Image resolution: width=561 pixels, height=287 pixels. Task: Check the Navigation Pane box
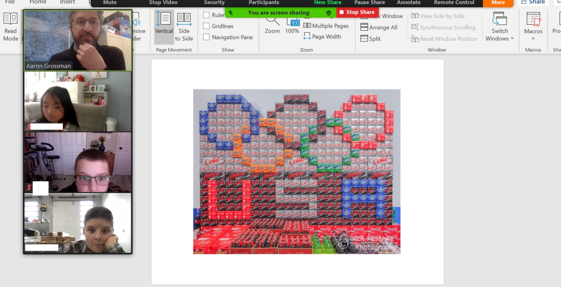click(206, 37)
